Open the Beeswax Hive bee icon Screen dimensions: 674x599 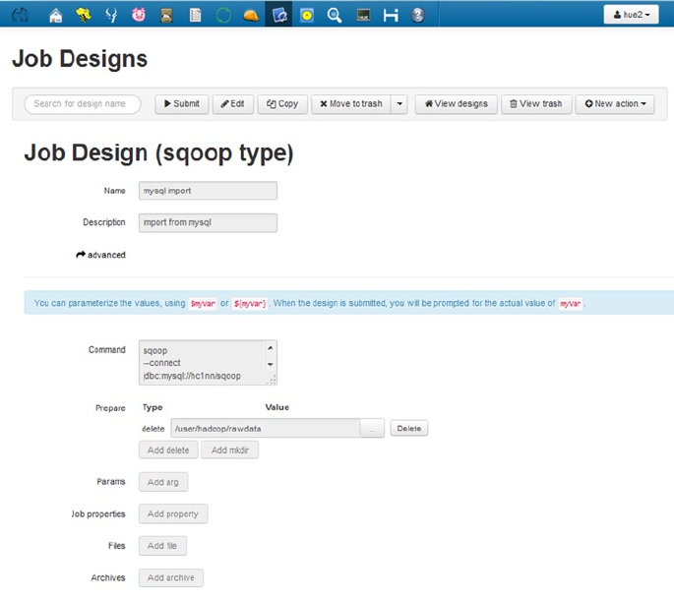click(x=84, y=16)
